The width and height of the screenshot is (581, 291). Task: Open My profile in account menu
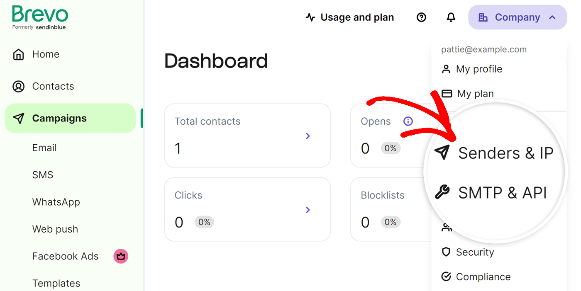(x=478, y=69)
